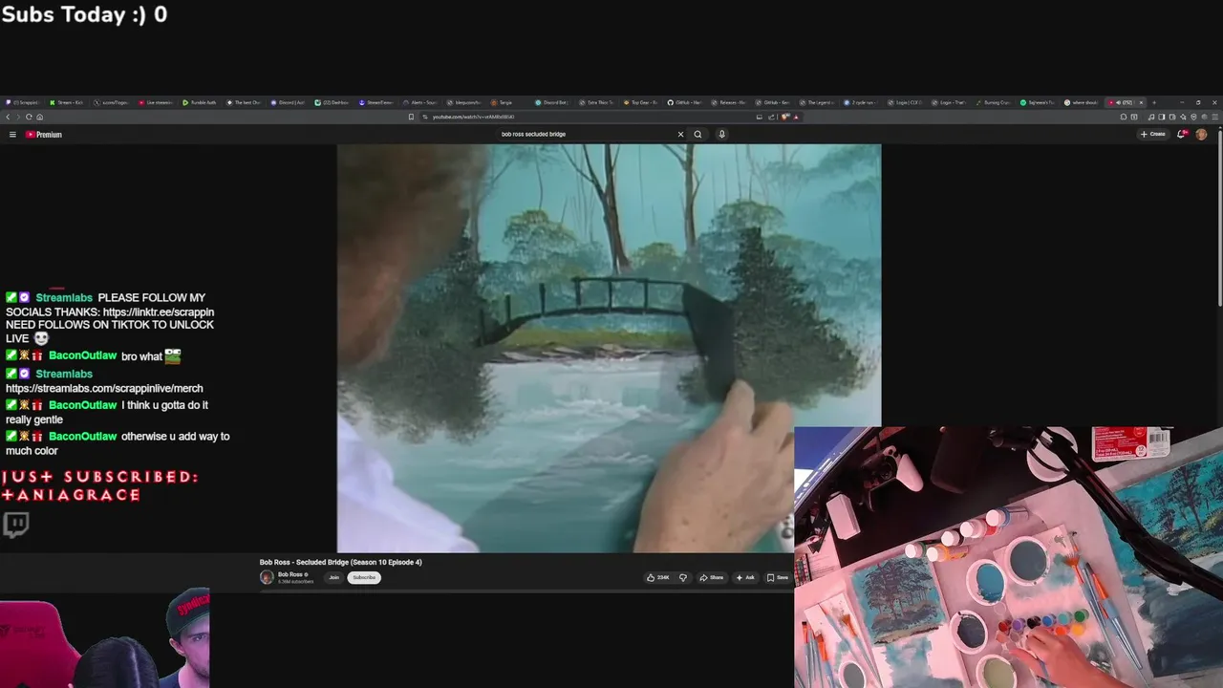Switch to the Burning Crusade browser tab
Viewport: 1223px width, 688px height.
[994, 102]
